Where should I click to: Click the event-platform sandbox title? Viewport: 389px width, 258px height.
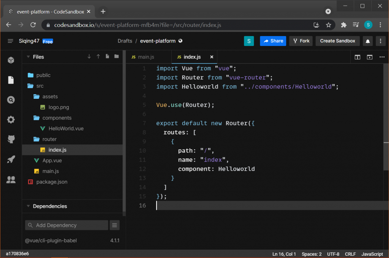pyautogui.click(x=158, y=41)
